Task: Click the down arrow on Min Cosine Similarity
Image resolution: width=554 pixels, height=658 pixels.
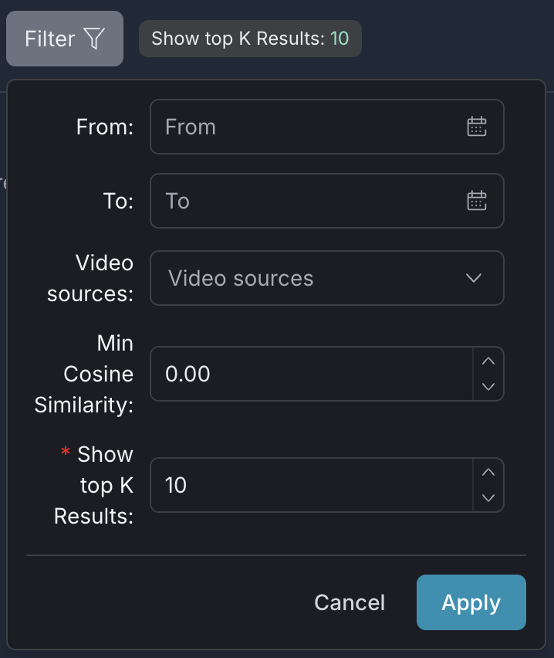Action: (488, 385)
